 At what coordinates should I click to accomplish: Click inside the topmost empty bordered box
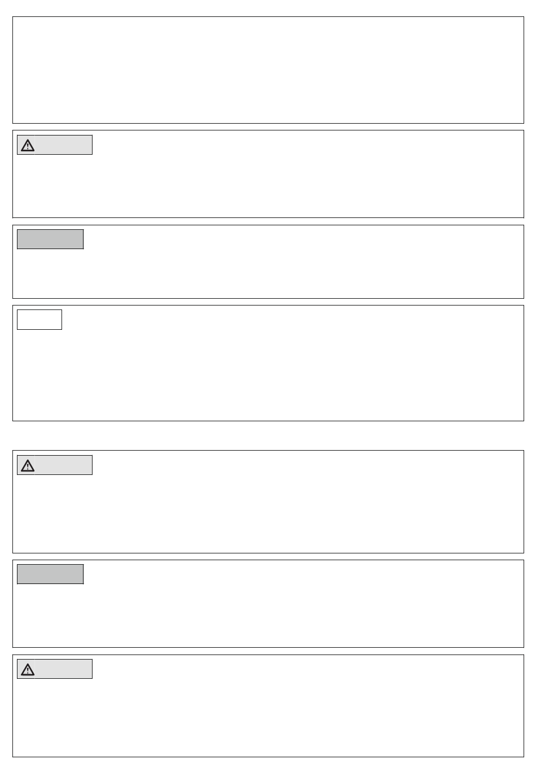click(268, 70)
